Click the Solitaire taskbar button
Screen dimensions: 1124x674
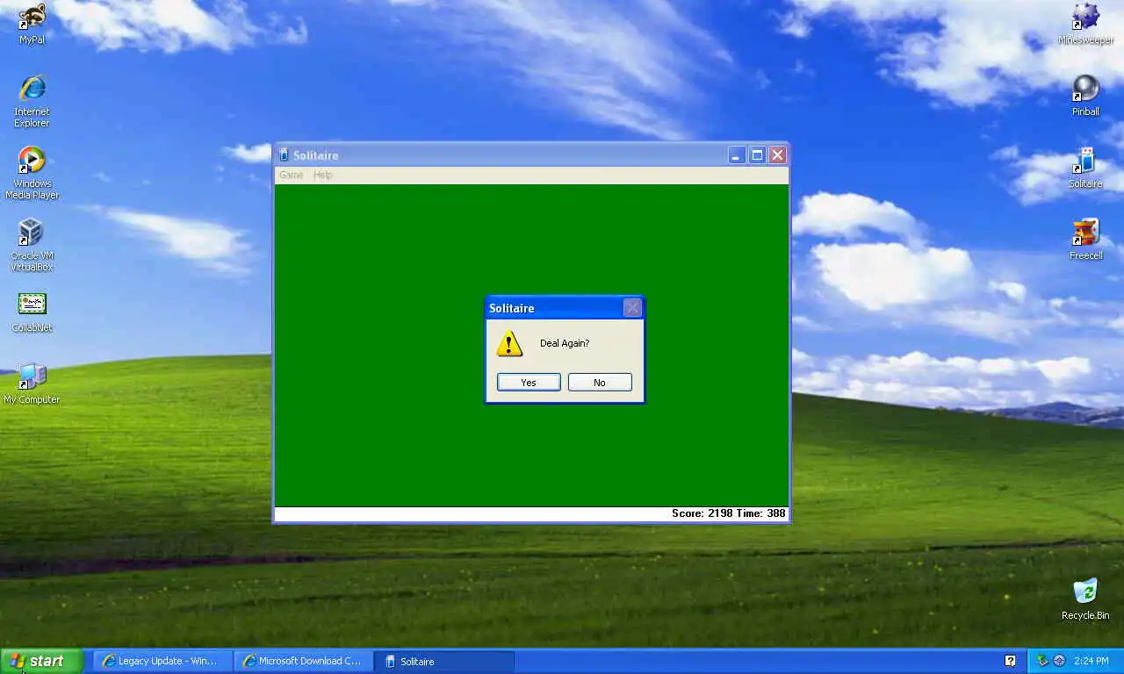[x=444, y=661]
